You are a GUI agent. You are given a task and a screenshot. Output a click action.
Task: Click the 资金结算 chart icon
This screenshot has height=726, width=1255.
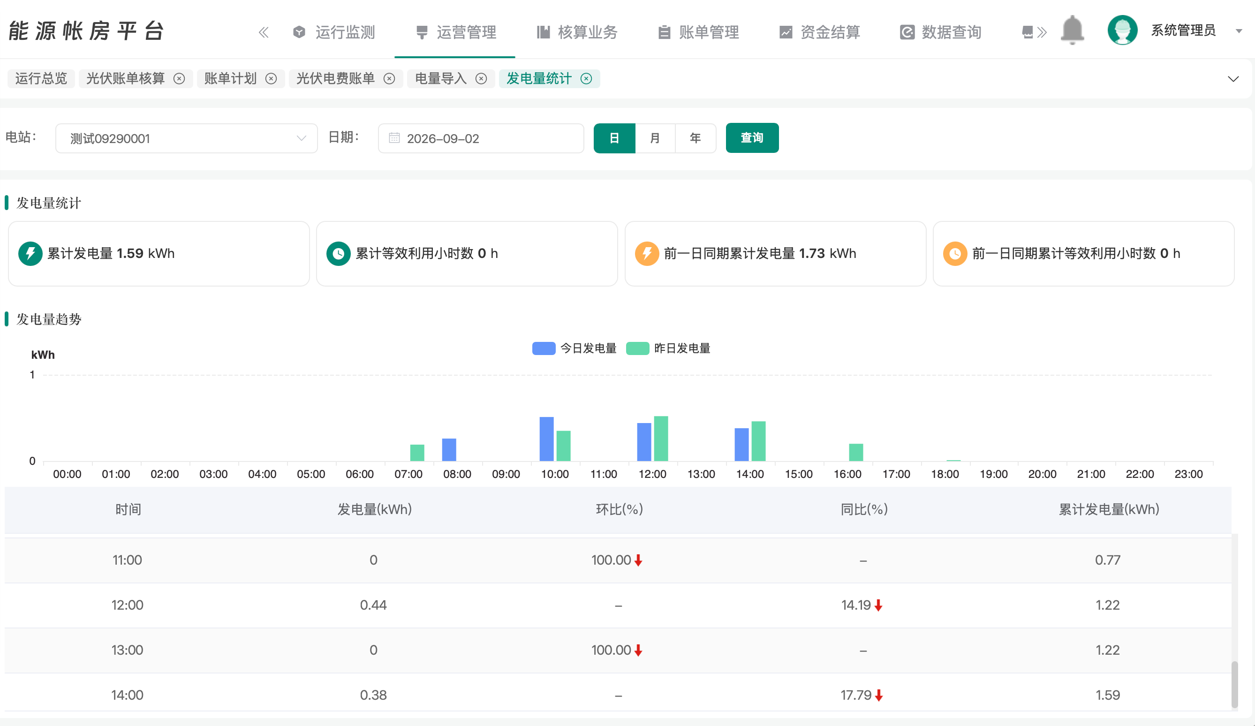pos(786,32)
